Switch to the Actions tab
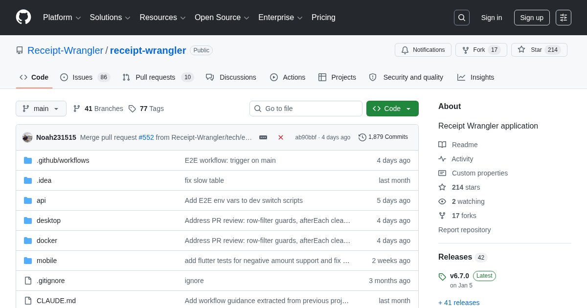The width and height of the screenshot is (587, 308). click(288, 77)
